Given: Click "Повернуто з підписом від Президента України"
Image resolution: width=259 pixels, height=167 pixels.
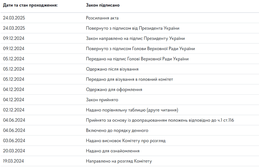Looking at the screenshot, I should click(x=132, y=28).
